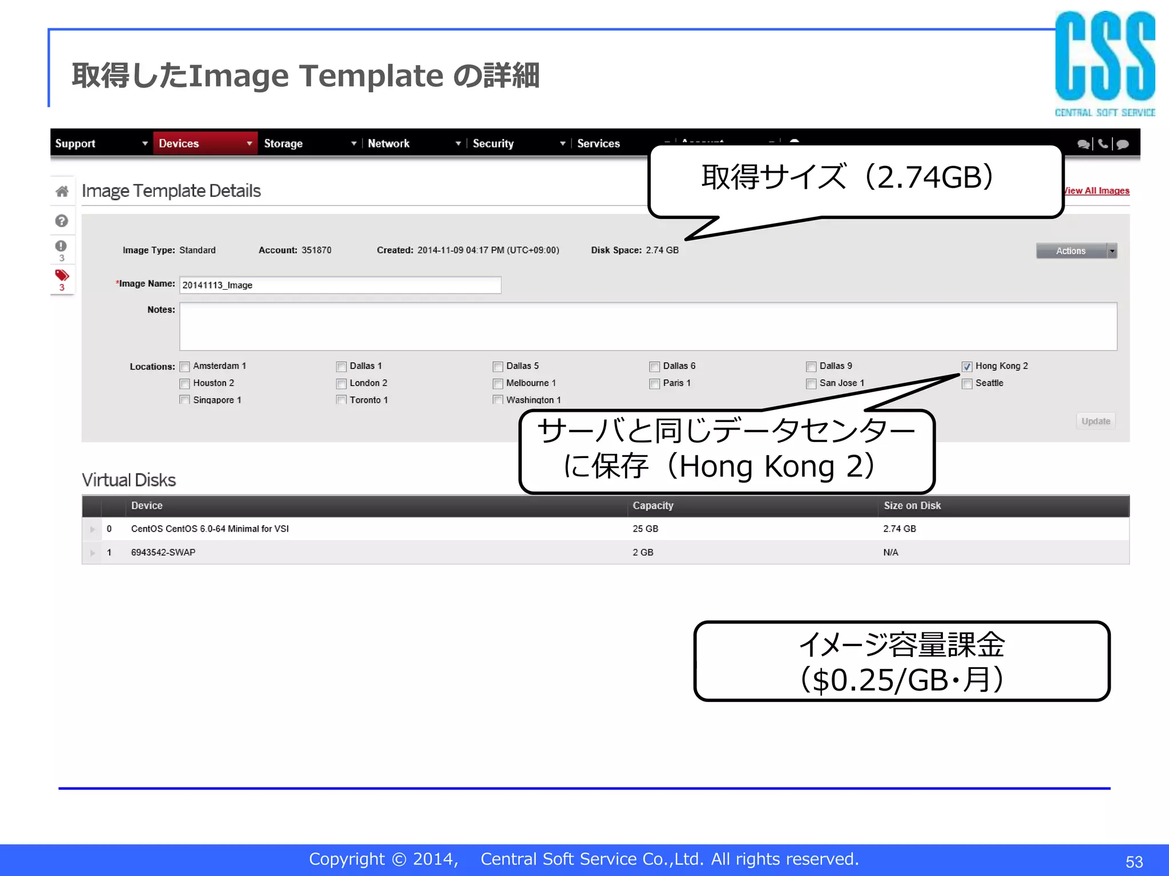Open the Services menu
This screenshot has width=1169, height=876.
pos(598,144)
